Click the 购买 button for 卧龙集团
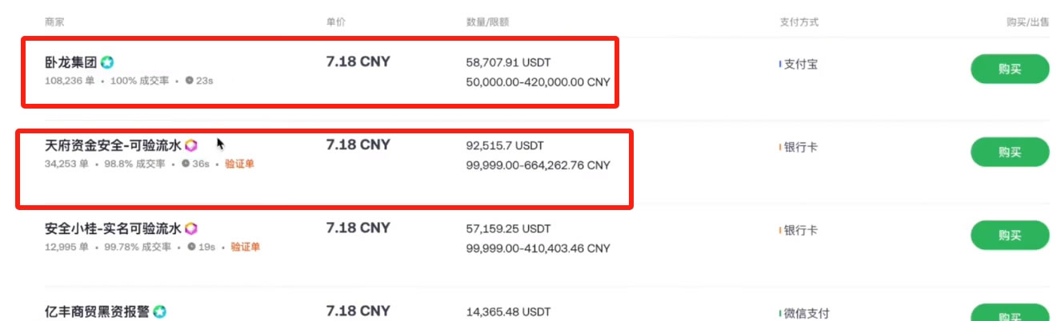 [1009, 69]
